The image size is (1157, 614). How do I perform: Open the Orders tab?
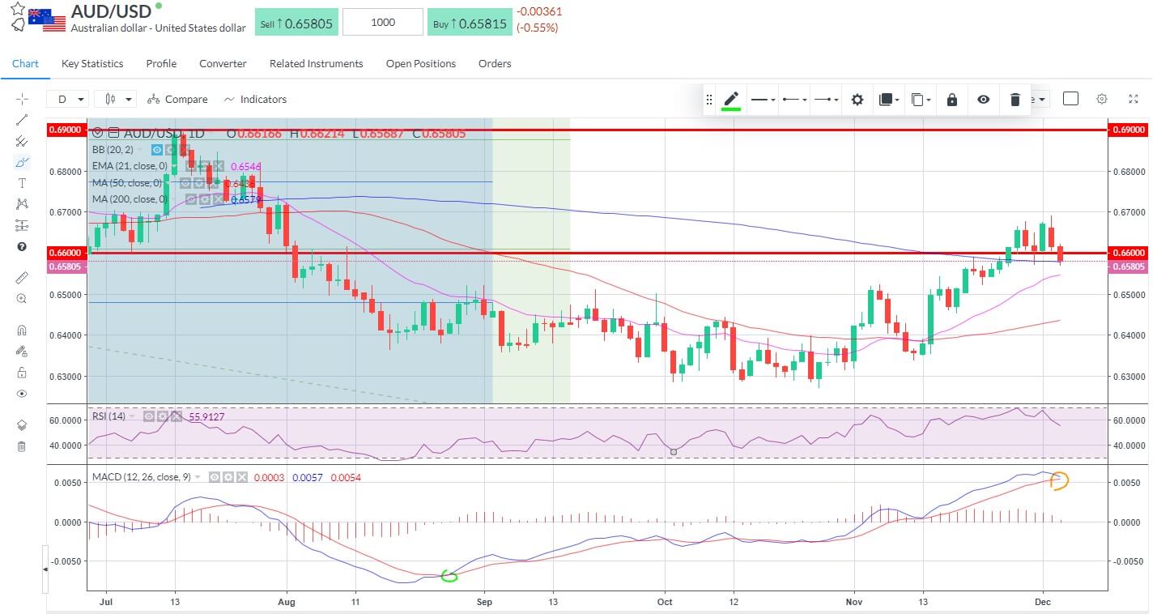(x=495, y=63)
